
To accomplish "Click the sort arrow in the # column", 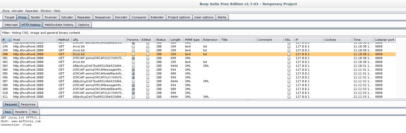I will pyautogui.click(x=10, y=40).
